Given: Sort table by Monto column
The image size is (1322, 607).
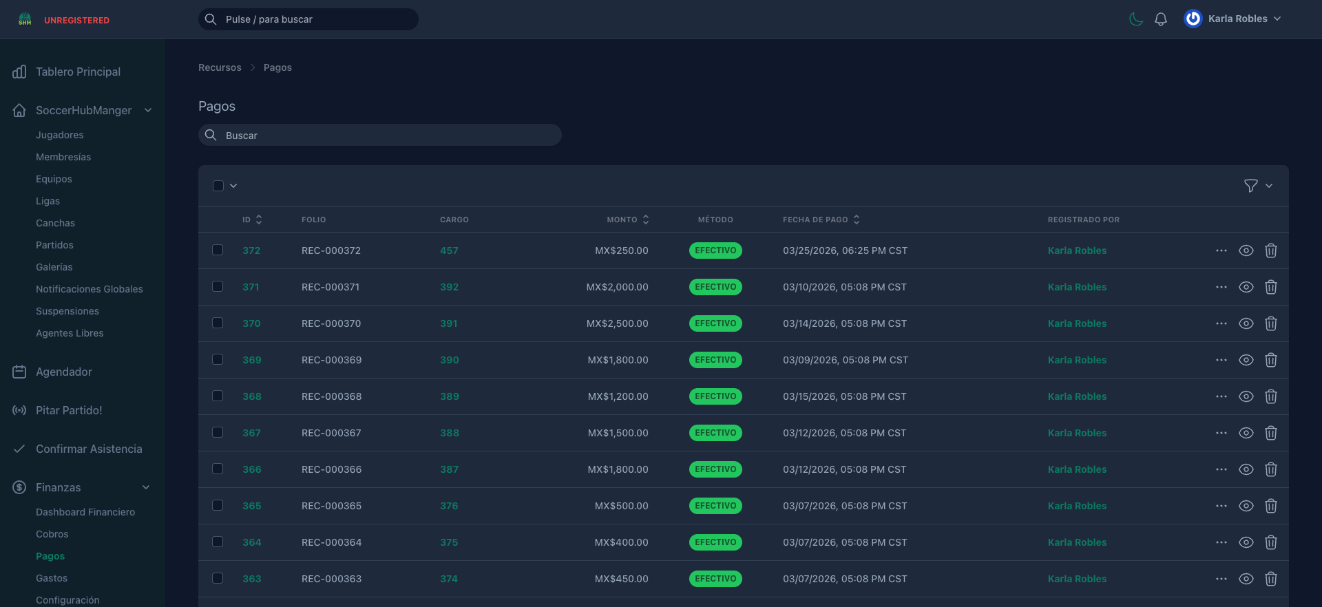Looking at the screenshot, I should [x=627, y=220].
